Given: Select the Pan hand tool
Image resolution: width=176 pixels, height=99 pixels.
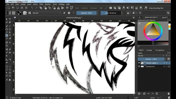Looking at the screenshot, I should point(10,80).
